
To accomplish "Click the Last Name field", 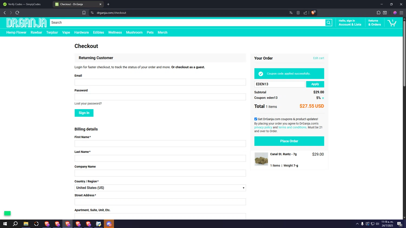I will pyautogui.click(x=160, y=158).
